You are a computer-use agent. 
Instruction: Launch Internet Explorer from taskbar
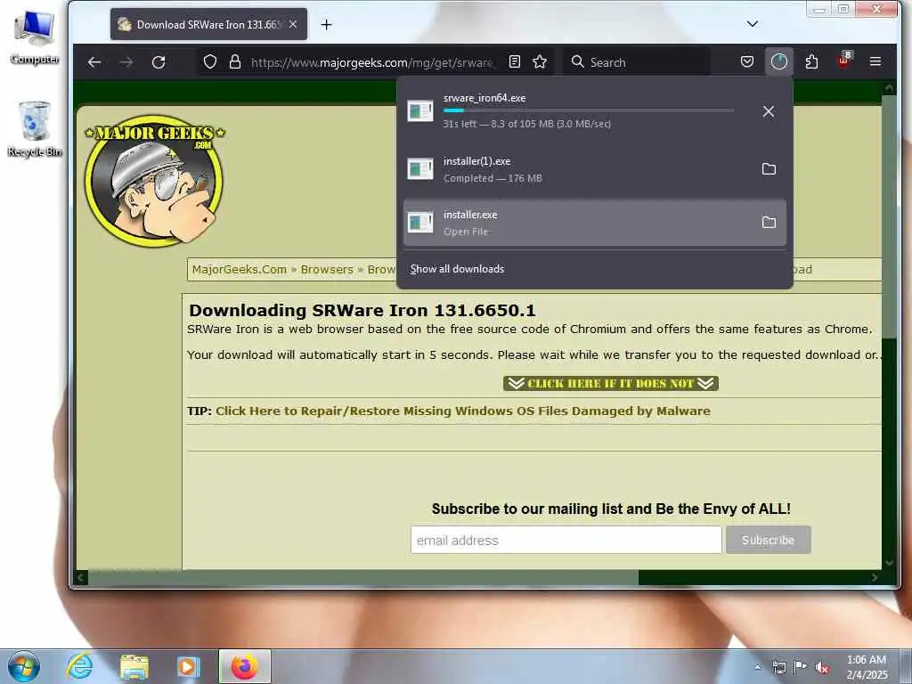[79, 666]
